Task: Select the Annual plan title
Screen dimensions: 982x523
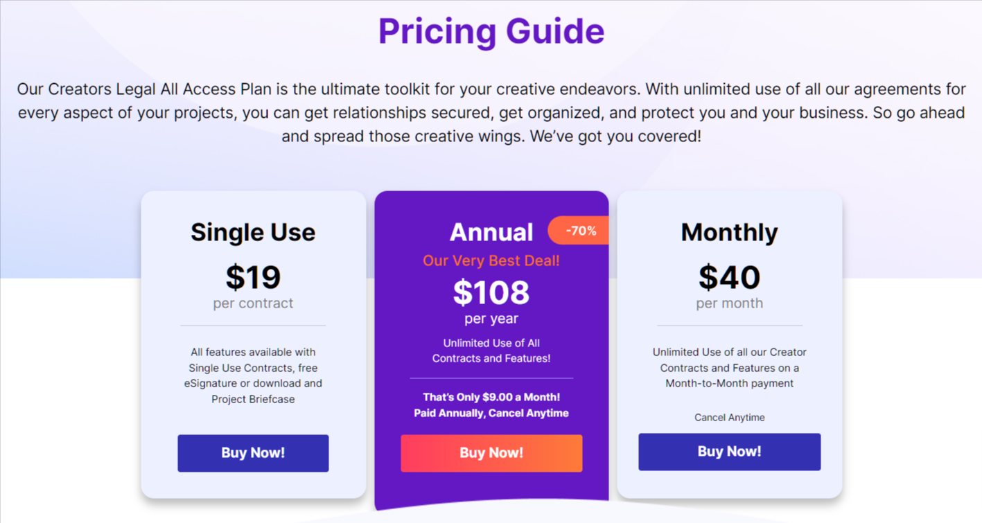Action: click(x=491, y=232)
